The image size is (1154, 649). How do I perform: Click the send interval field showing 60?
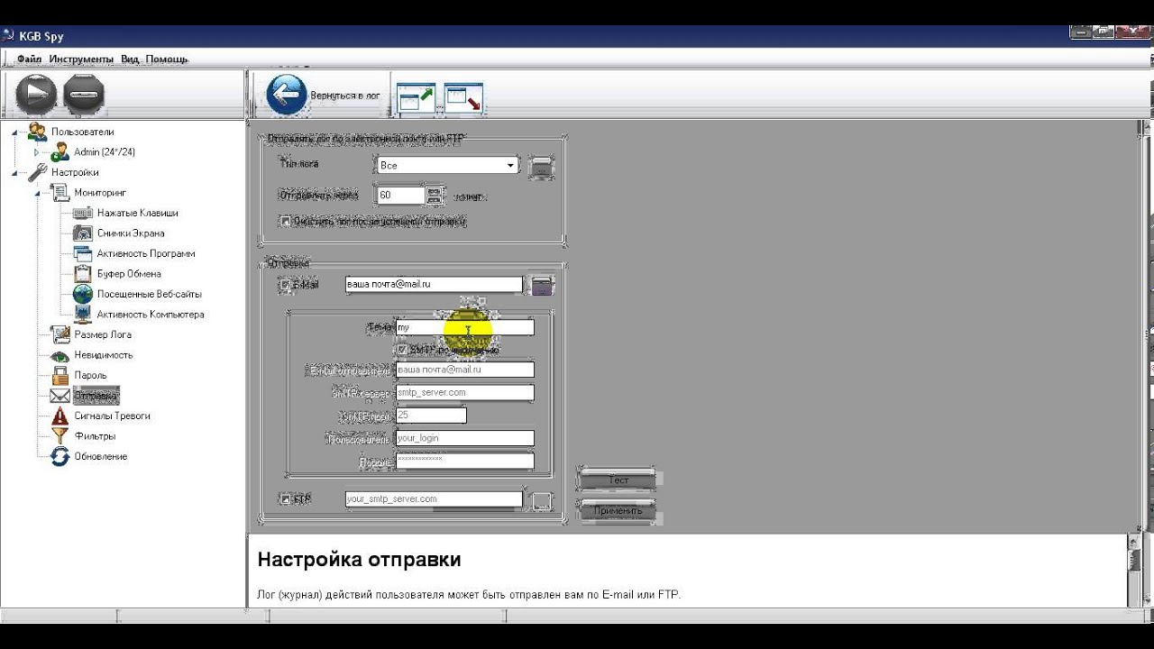[x=401, y=195]
